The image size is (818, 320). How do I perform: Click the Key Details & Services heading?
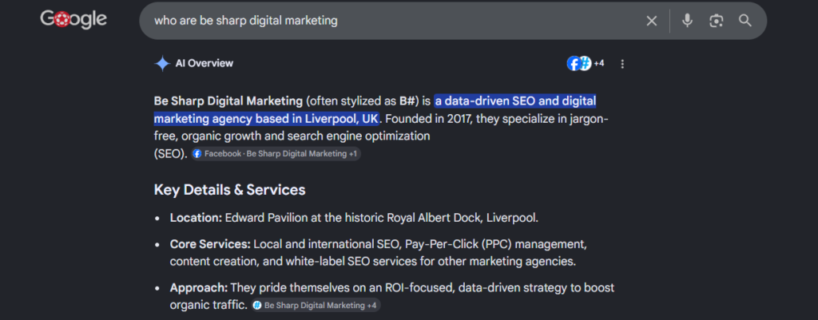click(x=229, y=190)
